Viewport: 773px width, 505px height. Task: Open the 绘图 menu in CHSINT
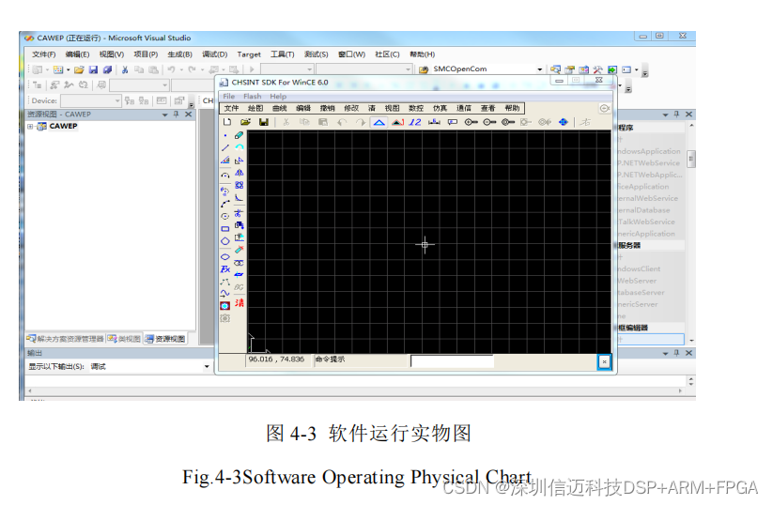click(255, 109)
